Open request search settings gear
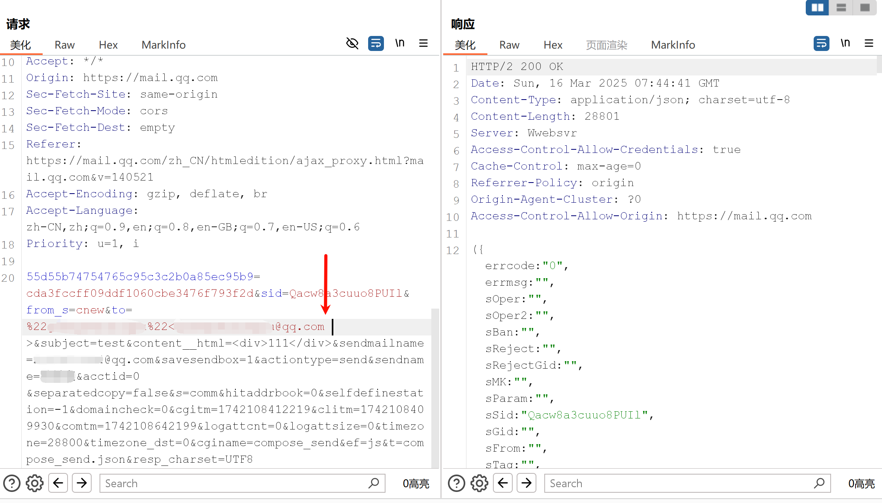This screenshot has height=503, width=882. tap(35, 483)
